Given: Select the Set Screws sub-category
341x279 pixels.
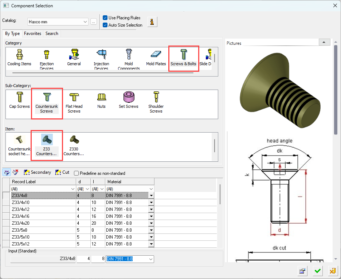Looking at the screenshot, I should (129, 97).
